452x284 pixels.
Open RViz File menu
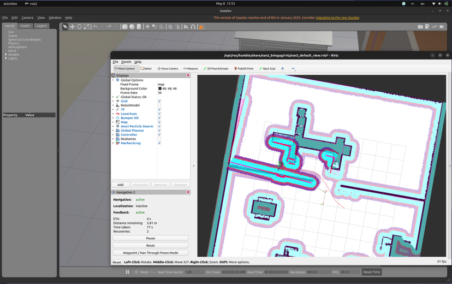pos(115,62)
